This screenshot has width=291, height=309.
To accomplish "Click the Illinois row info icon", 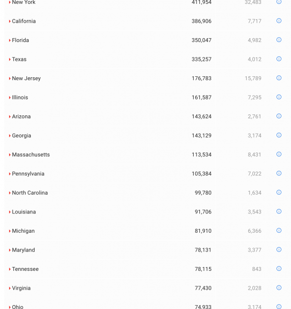I will pyautogui.click(x=278, y=97).
